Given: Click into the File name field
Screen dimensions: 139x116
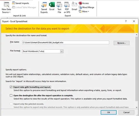Looking at the screenshot, I should point(66,43).
